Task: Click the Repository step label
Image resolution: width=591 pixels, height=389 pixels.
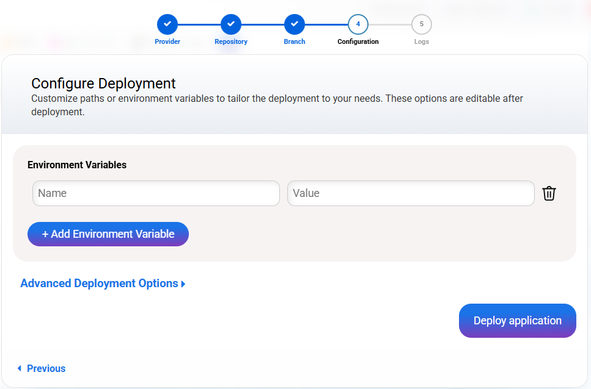Action: click(231, 41)
